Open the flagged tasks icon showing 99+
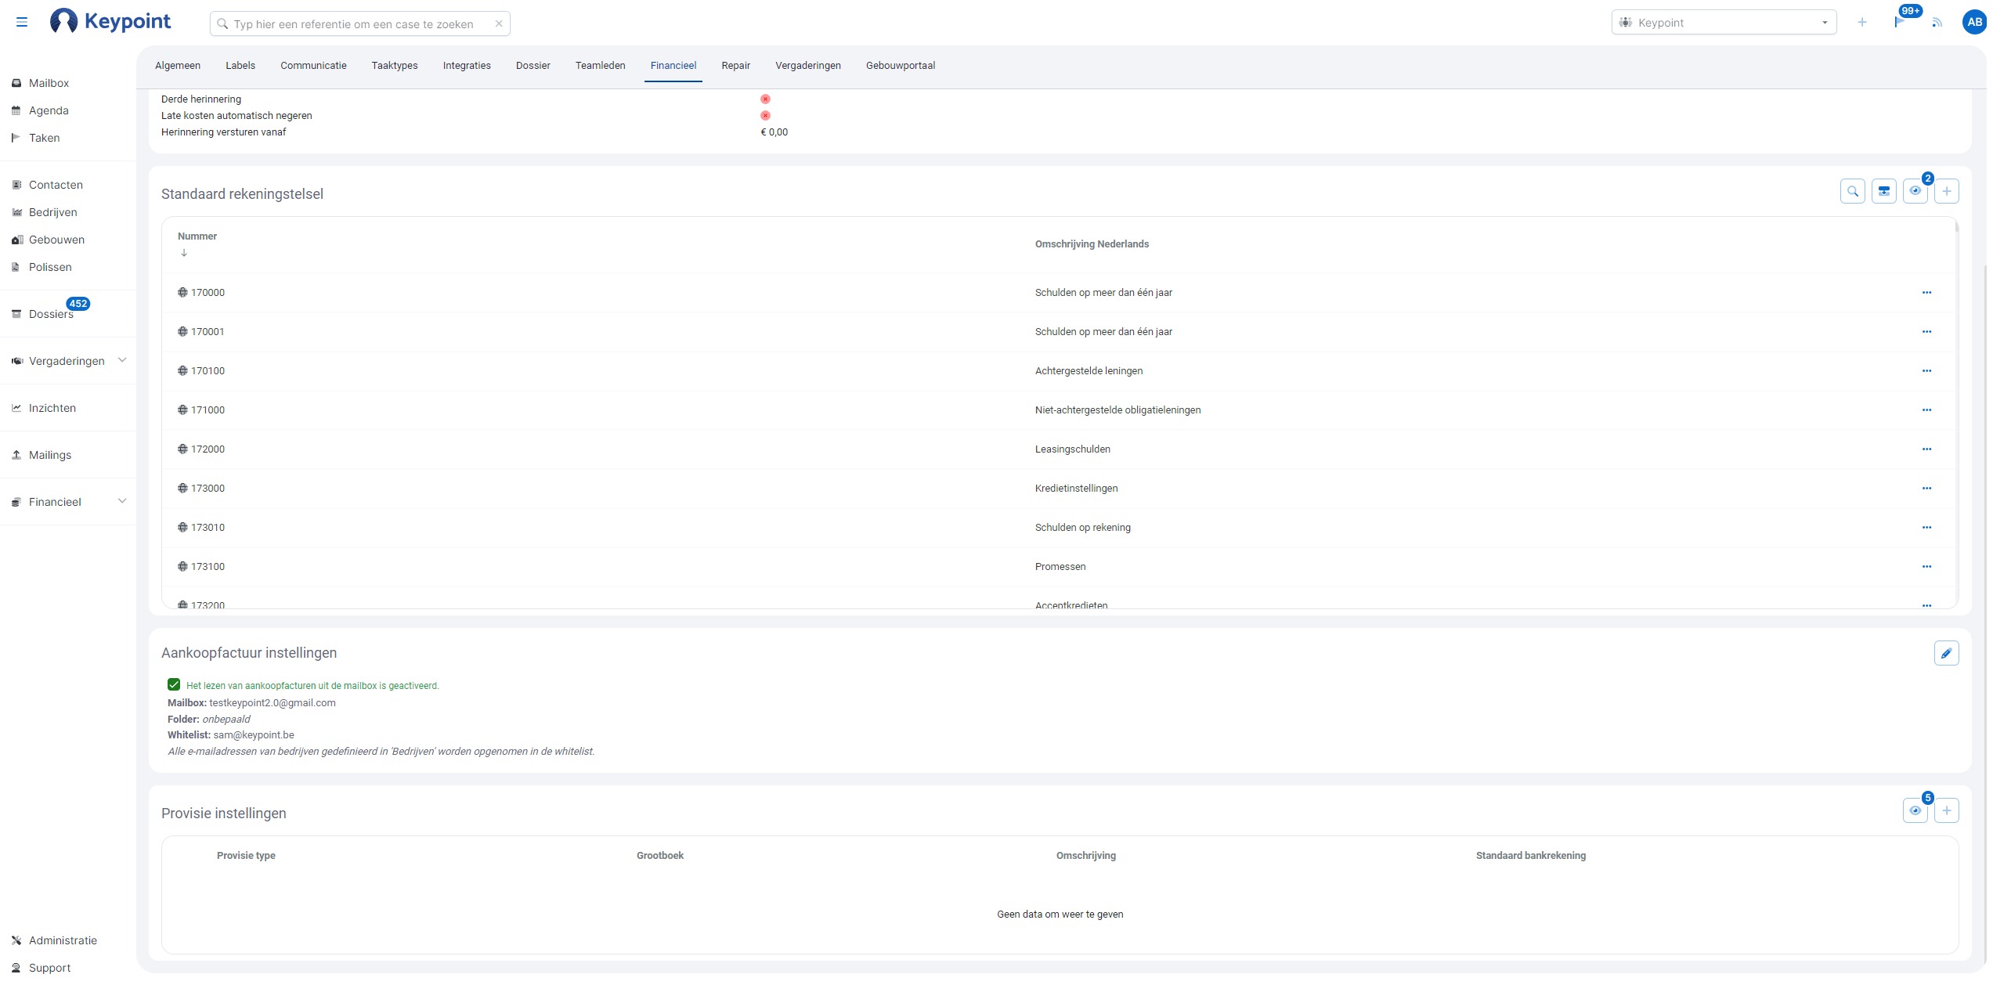Viewport: 1993px width, 985px height. (x=1899, y=23)
